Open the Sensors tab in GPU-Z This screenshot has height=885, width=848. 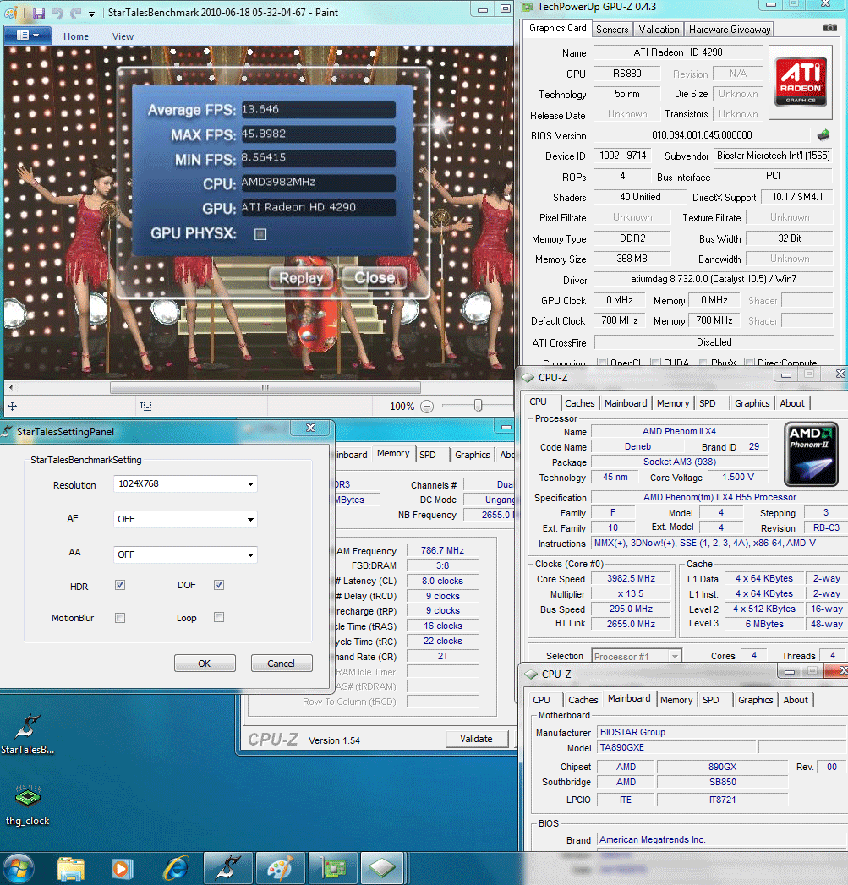(612, 30)
